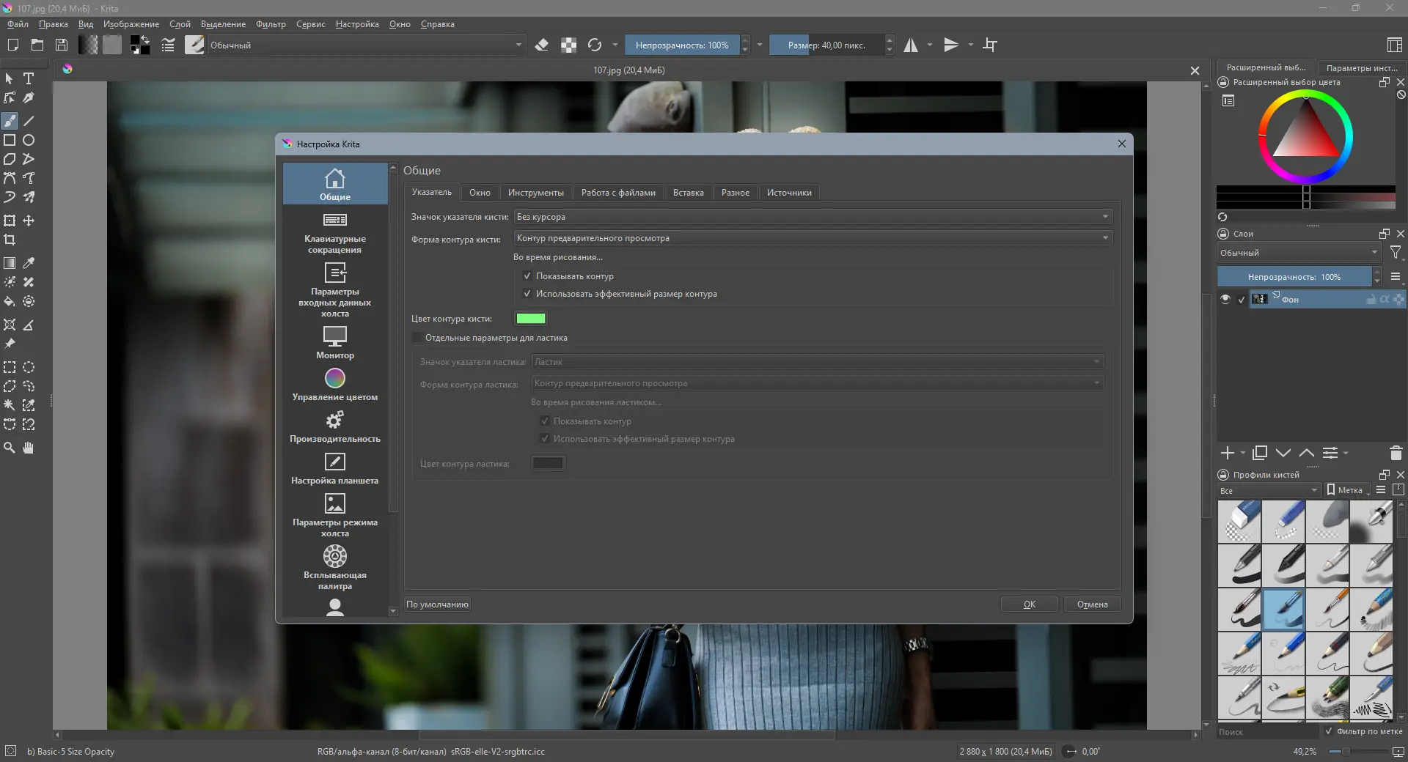Viewport: 1408px width, 762px height.
Task: Expand the brush cursor icon dropdown
Action: (813, 217)
